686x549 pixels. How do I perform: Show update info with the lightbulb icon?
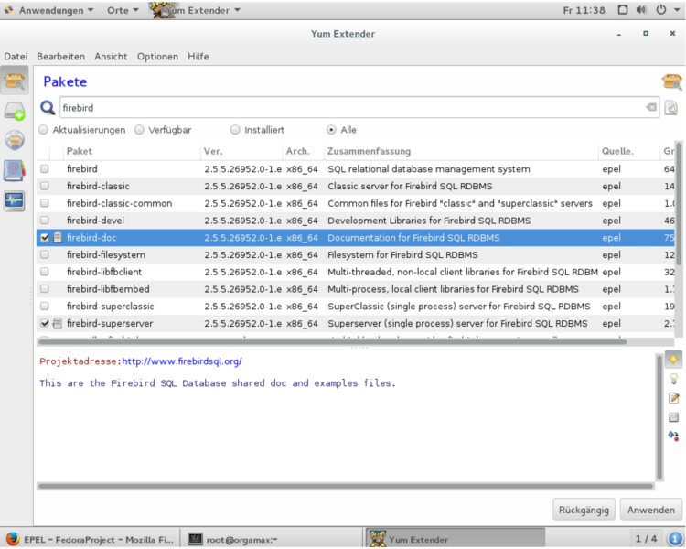click(x=674, y=379)
